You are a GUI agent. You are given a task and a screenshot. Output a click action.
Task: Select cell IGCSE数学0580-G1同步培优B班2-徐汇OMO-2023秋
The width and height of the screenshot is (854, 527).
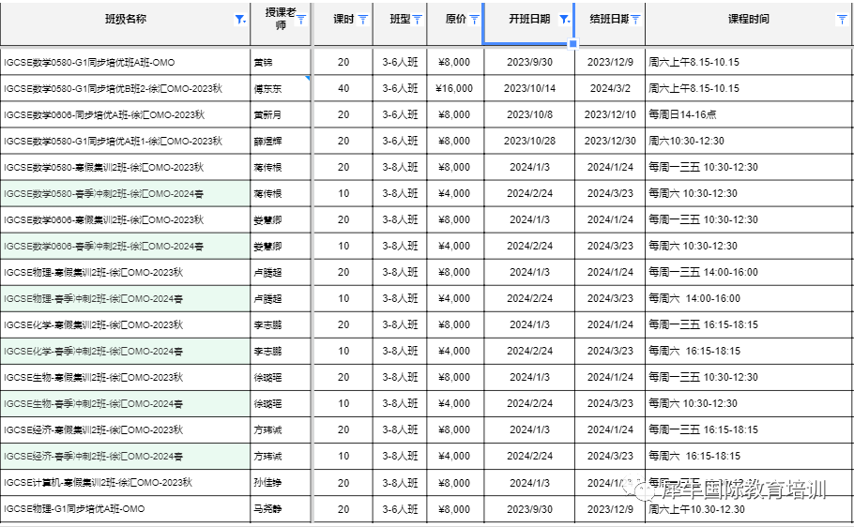point(125,88)
